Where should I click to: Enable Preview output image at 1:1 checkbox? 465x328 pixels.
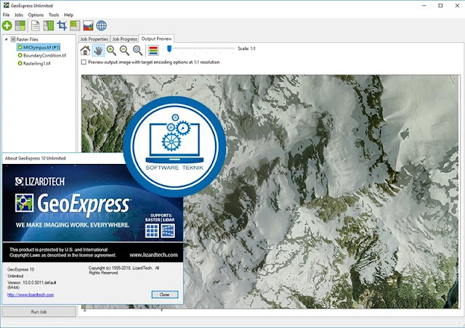pyautogui.click(x=84, y=62)
